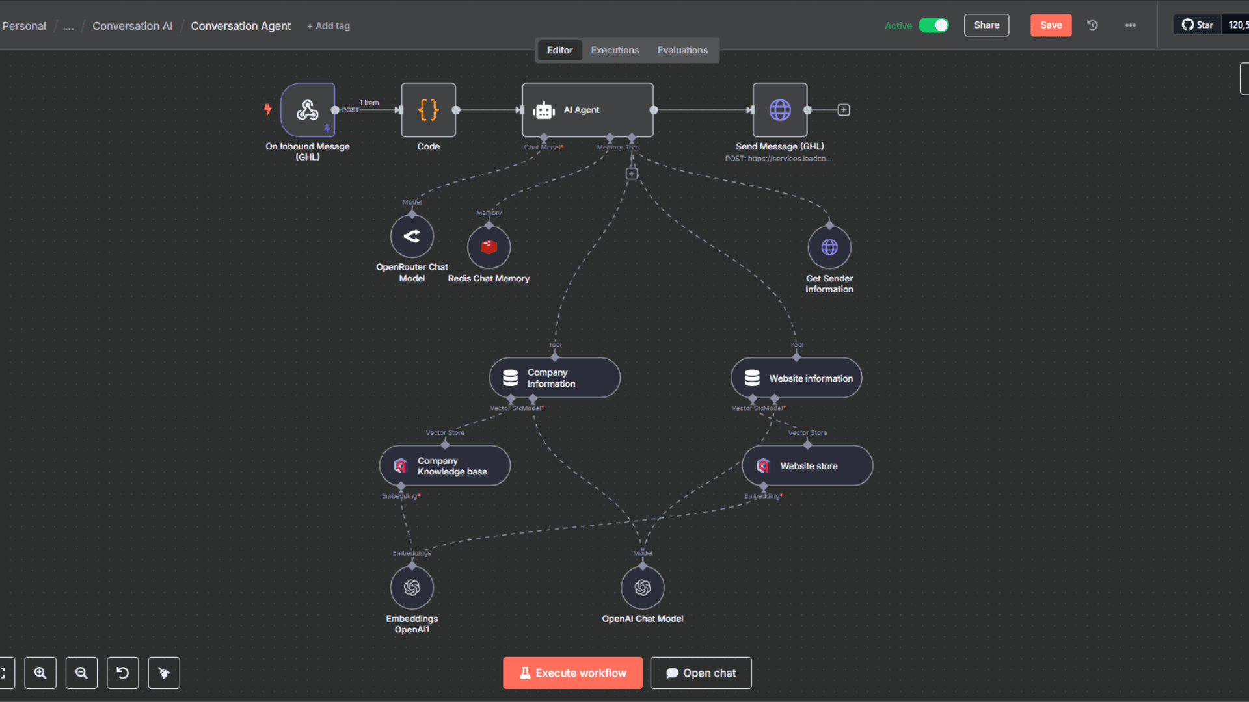Image resolution: width=1249 pixels, height=702 pixels.
Task: Click the Conversation Agent workflow name
Action: (241, 26)
